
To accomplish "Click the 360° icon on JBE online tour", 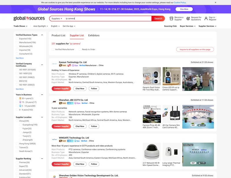I will [x=193, y=125].
